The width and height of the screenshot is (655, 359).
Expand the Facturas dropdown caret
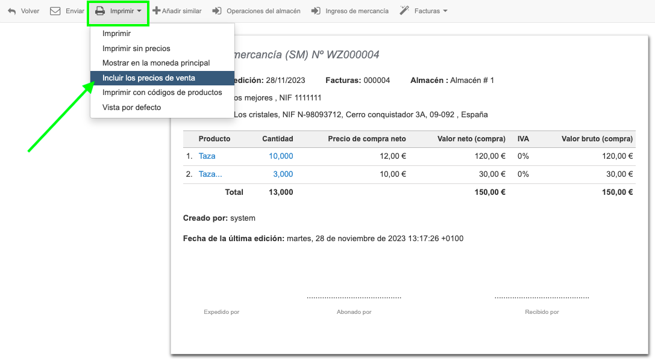tap(445, 11)
